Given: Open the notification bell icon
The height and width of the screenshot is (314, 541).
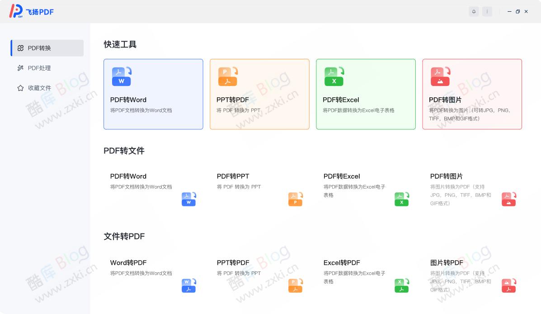Looking at the screenshot, I should pyautogui.click(x=474, y=11).
